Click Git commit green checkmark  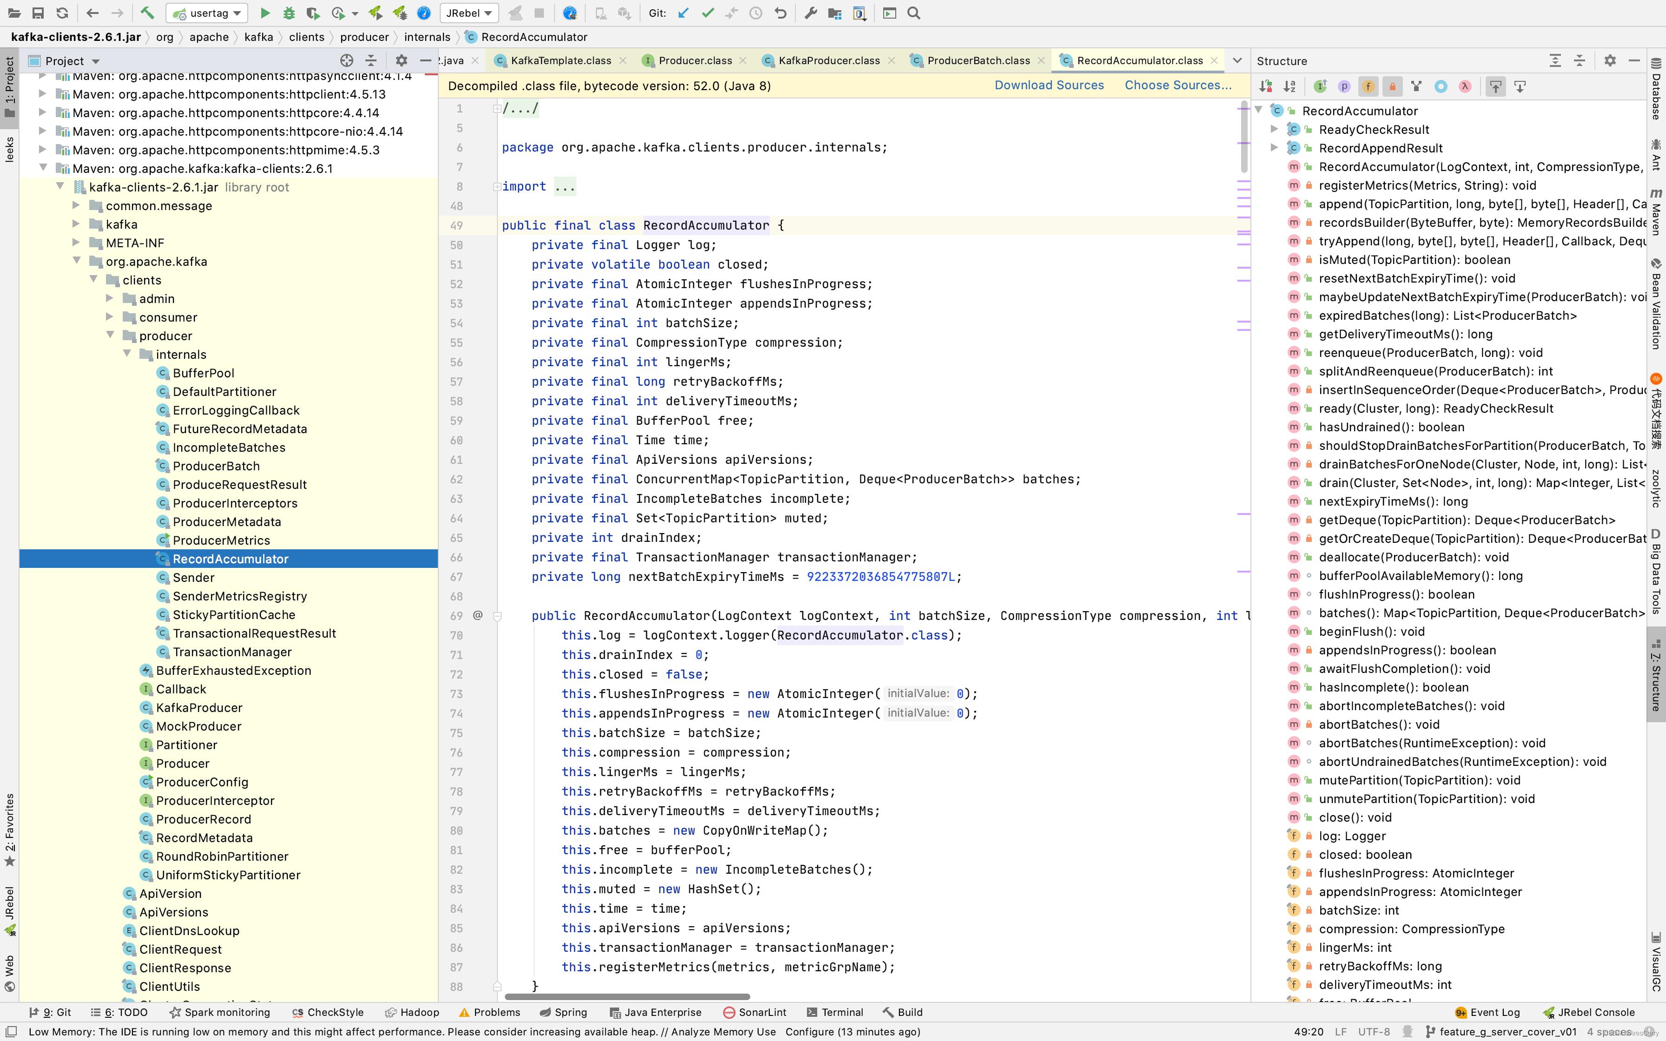707,13
